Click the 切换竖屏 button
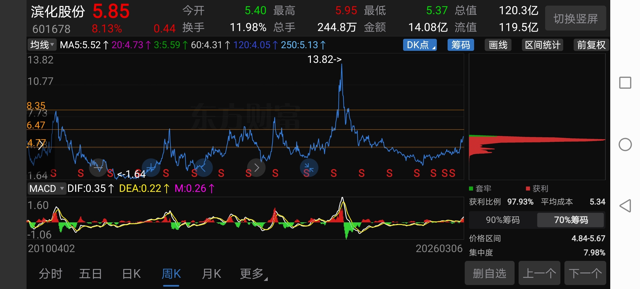This screenshot has height=289, width=640. [x=575, y=18]
